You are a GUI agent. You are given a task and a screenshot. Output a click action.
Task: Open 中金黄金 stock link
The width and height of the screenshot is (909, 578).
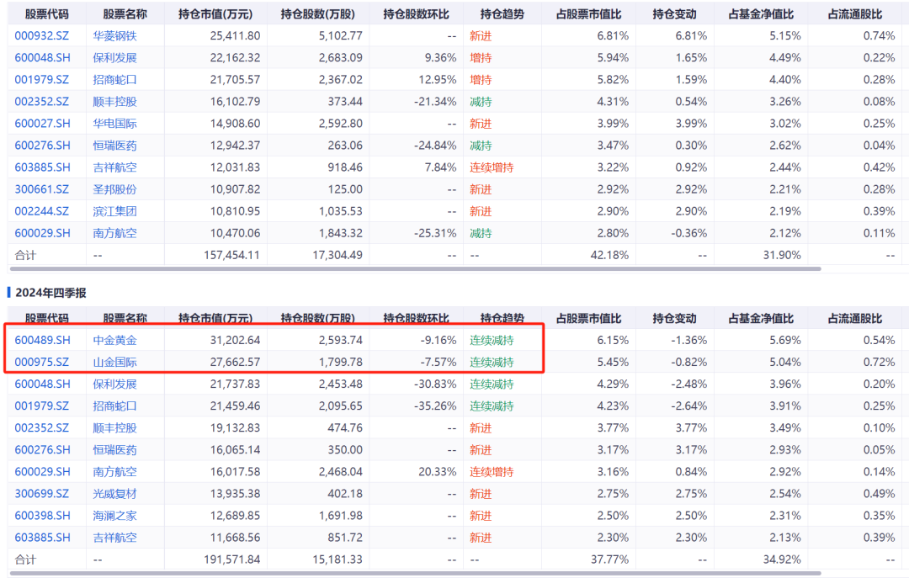point(114,340)
